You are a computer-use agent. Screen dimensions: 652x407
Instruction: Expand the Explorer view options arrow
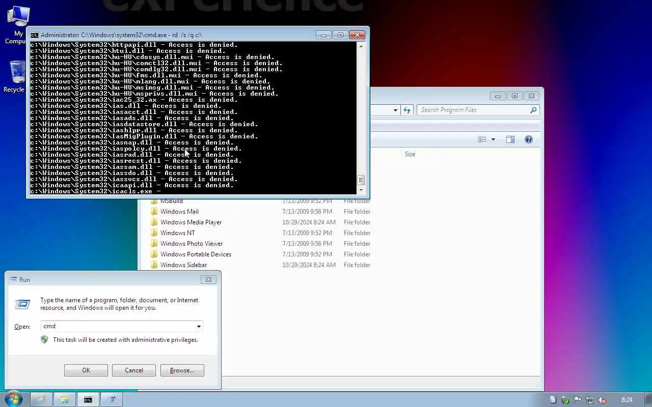click(x=493, y=139)
